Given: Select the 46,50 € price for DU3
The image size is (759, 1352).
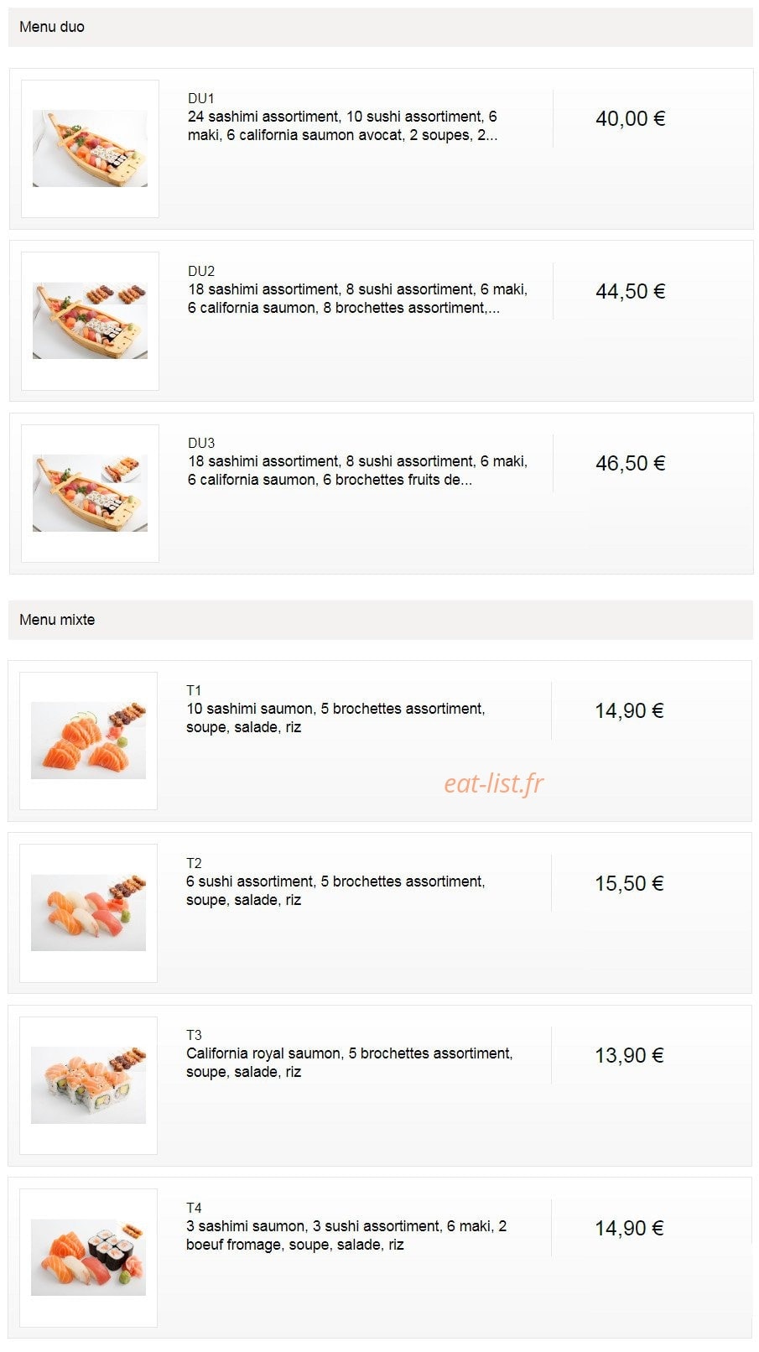Looking at the screenshot, I should click(x=631, y=464).
